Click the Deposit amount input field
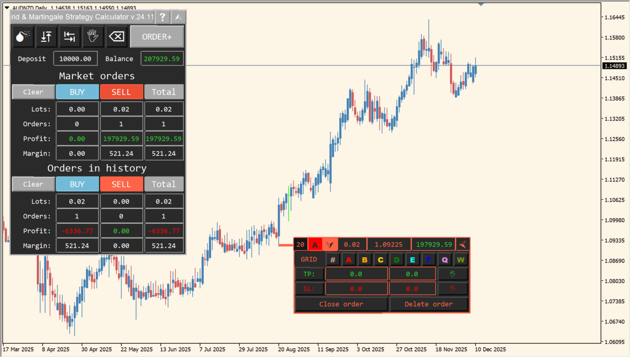This screenshot has height=357, width=630. coord(75,59)
